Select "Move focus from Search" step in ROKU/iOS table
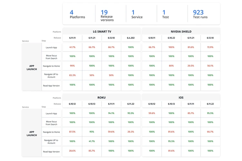The image size is (242, 161). tap(51, 123)
